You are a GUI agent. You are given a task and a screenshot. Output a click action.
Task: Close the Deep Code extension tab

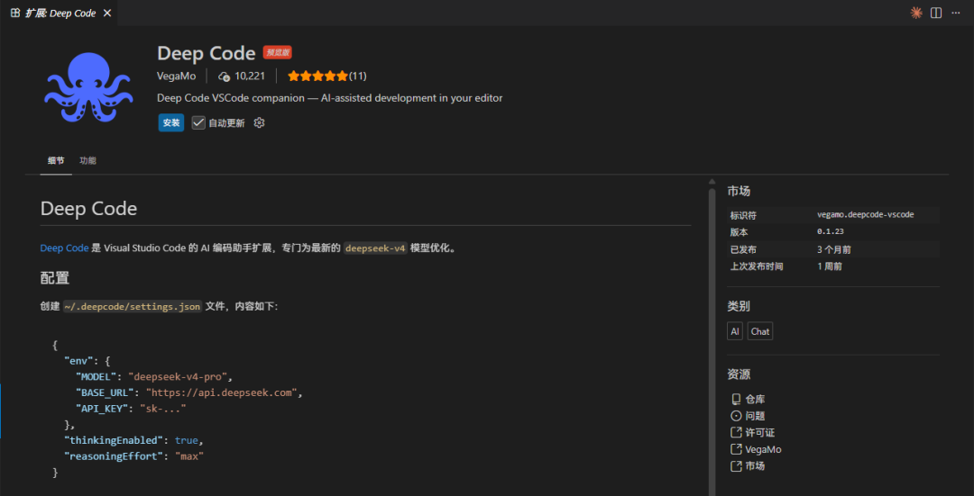[x=106, y=13]
